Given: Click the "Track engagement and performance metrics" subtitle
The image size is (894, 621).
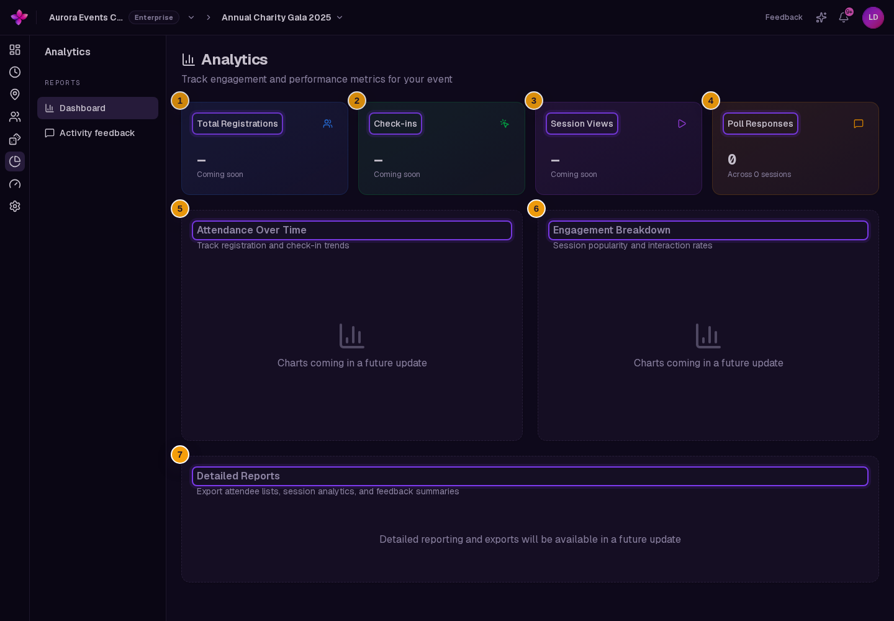Looking at the screenshot, I should point(317,79).
